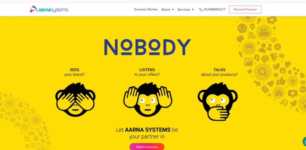Open the About menu item
This screenshot has height=150, width=306.
(x=166, y=10)
